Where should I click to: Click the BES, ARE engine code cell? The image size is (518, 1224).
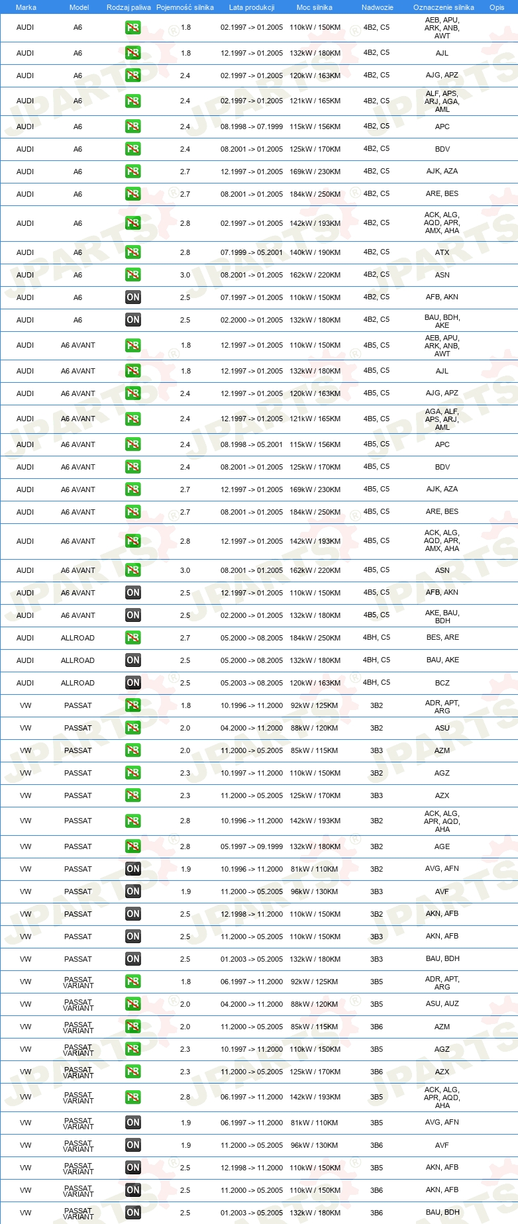(442, 638)
